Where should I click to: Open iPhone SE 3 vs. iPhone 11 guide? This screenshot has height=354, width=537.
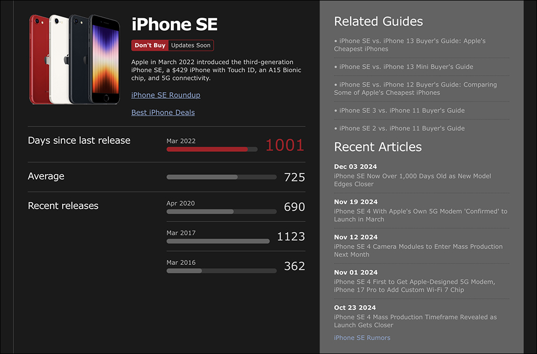[x=400, y=110]
